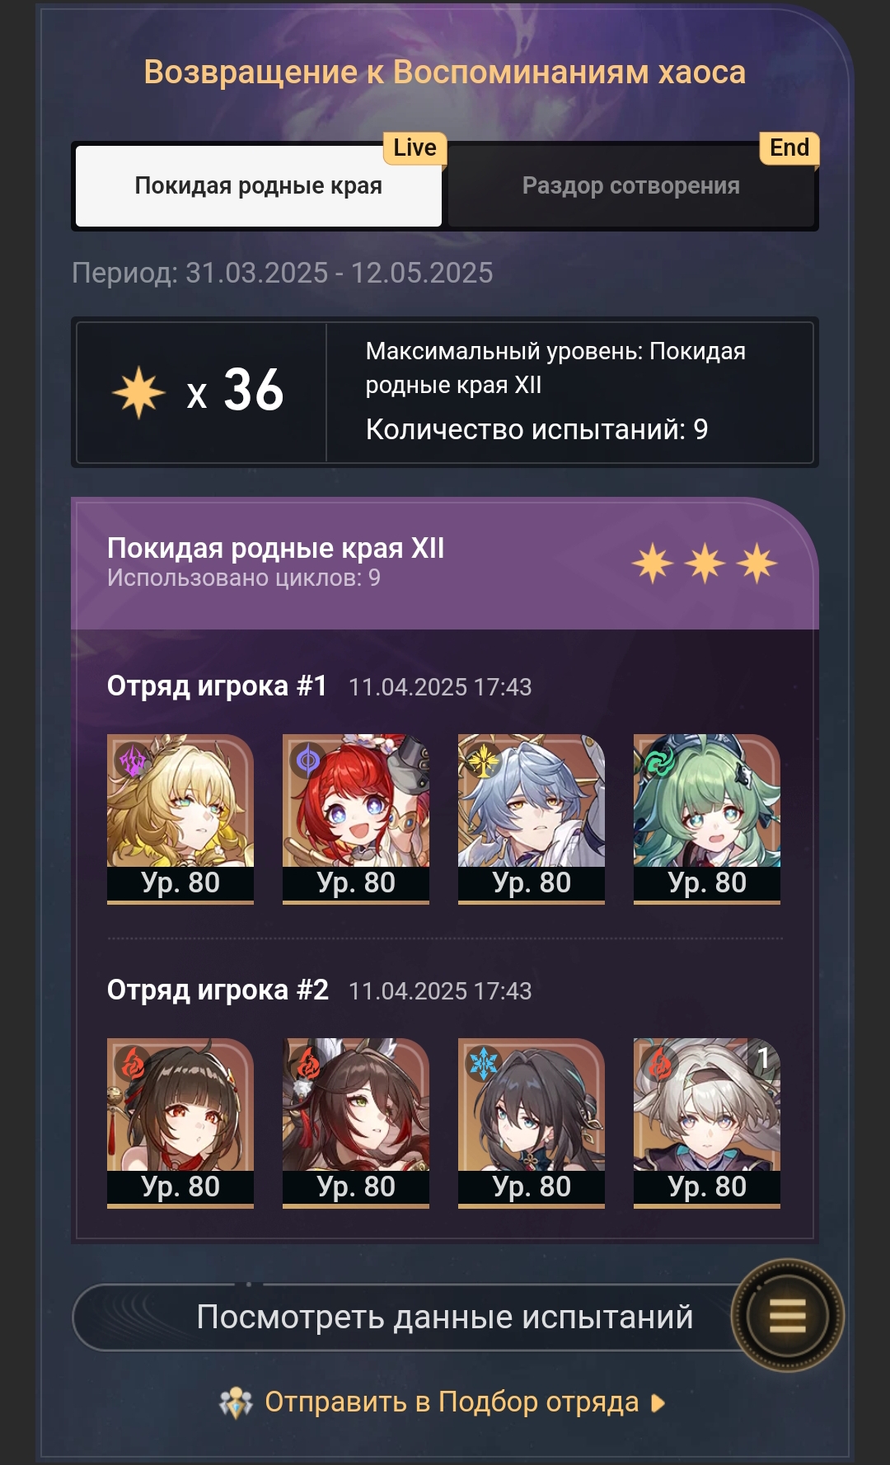Tap the End badge on second tab

pyautogui.click(x=789, y=148)
